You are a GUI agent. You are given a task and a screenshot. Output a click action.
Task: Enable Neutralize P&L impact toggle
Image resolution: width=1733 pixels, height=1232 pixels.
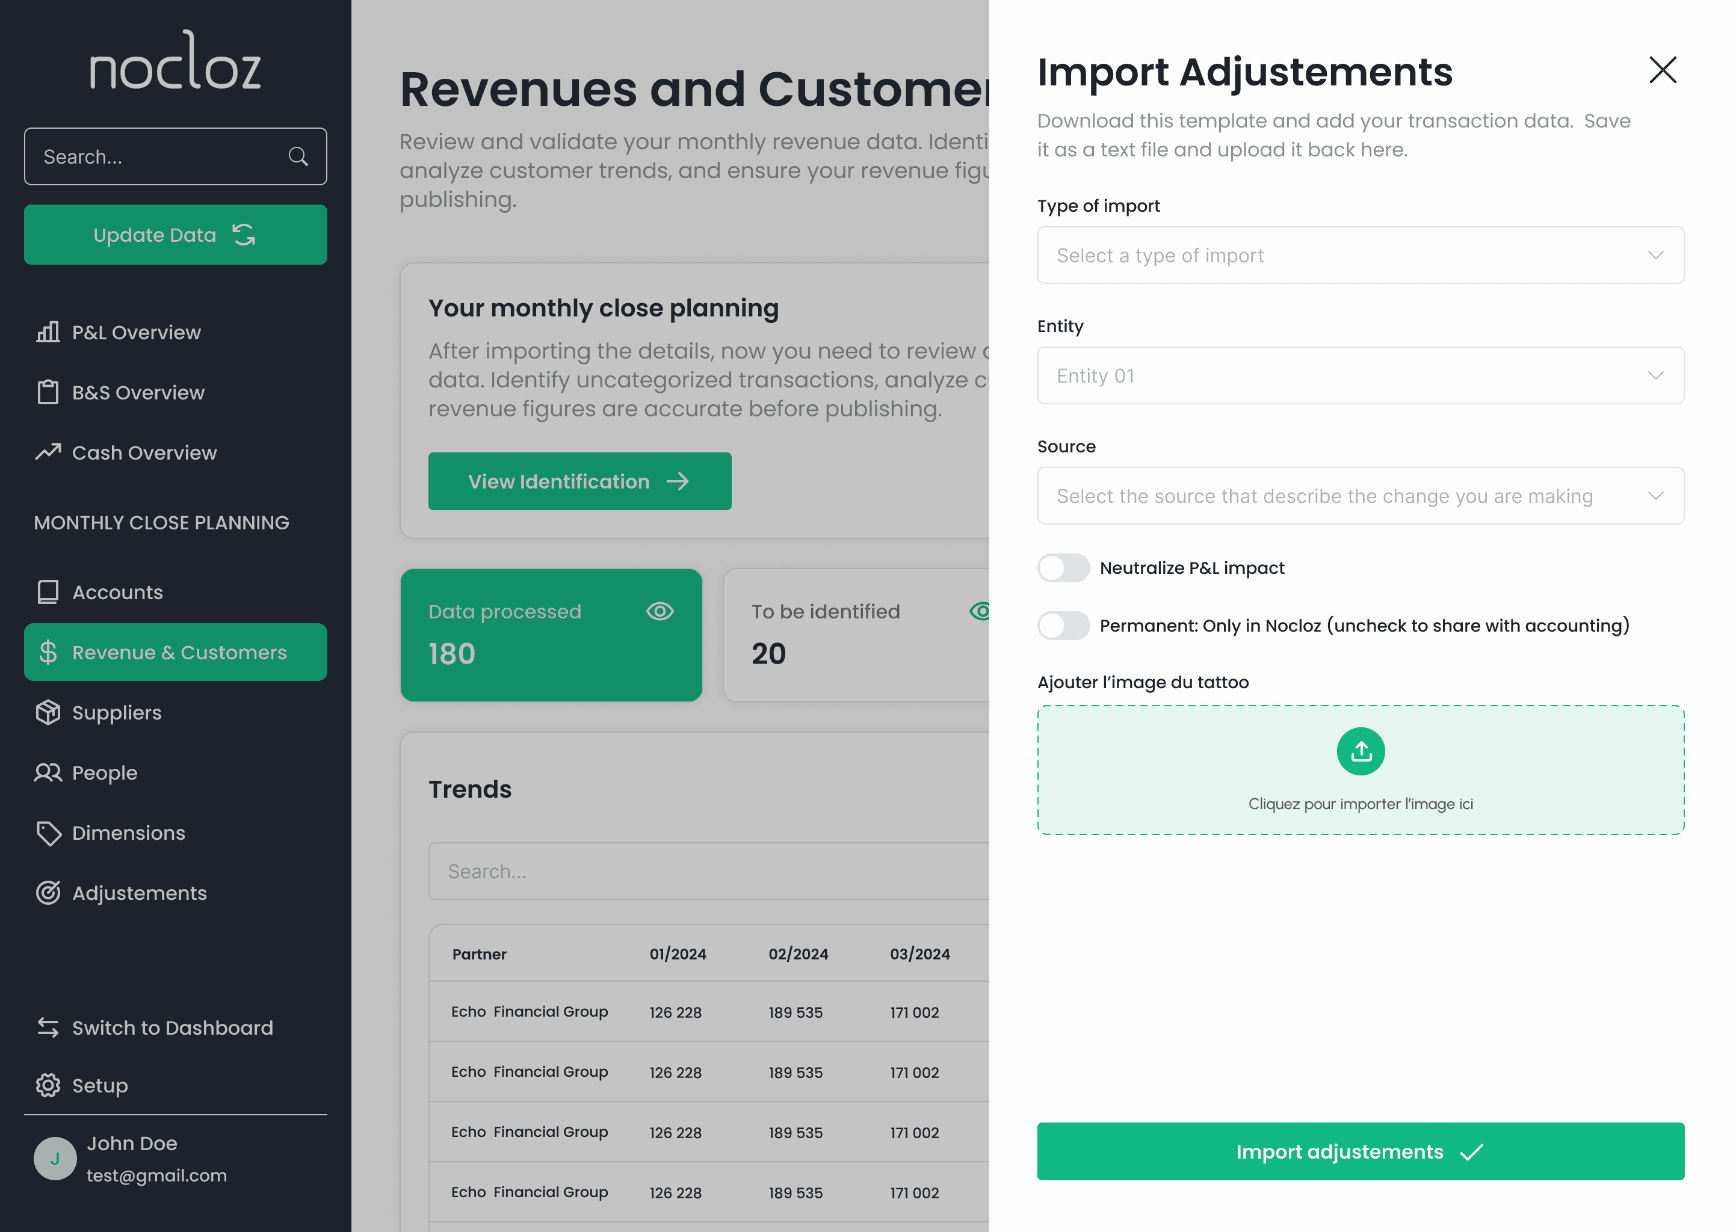point(1063,568)
